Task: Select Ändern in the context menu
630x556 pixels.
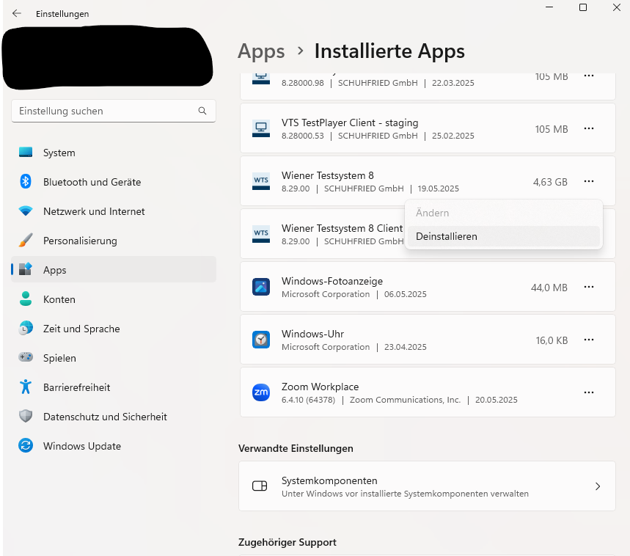Action: click(433, 213)
